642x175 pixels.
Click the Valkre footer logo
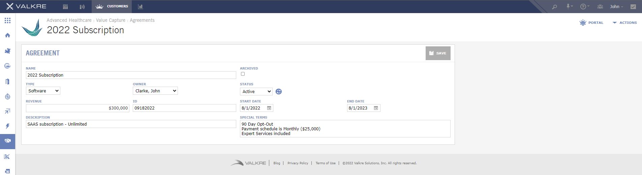coord(248,163)
